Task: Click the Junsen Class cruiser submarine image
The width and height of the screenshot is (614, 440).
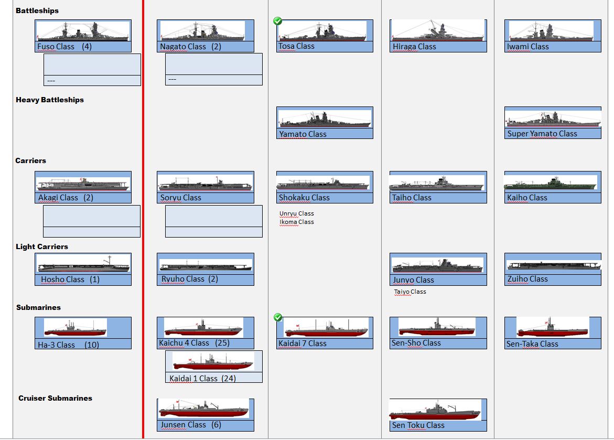Action: [x=204, y=409]
